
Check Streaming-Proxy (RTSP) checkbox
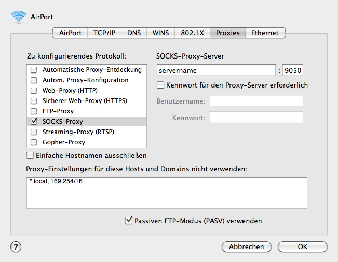34,132
